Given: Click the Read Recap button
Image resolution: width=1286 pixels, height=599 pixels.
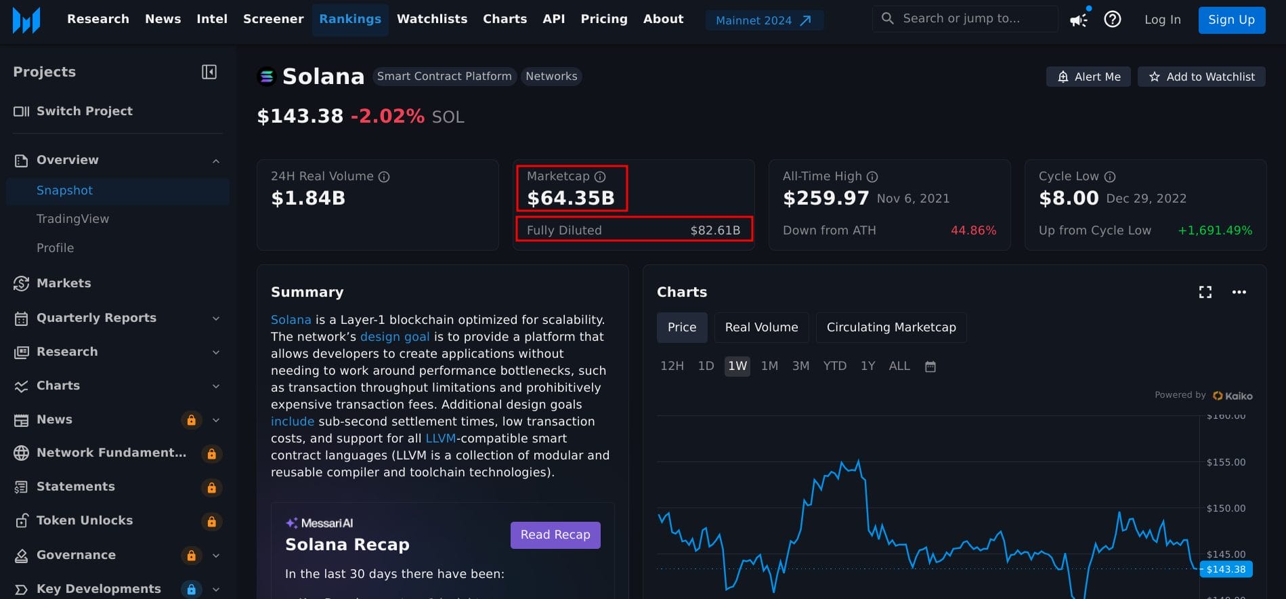Looking at the screenshot, I should (x=555, y=535).
